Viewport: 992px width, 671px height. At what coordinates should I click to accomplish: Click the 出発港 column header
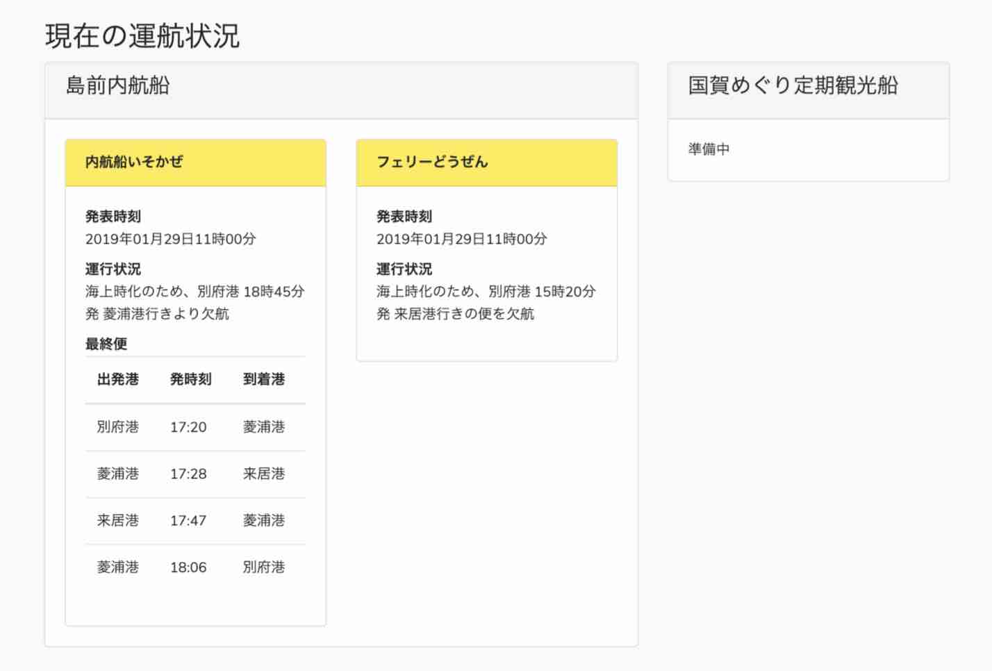(x=118, y=379)
